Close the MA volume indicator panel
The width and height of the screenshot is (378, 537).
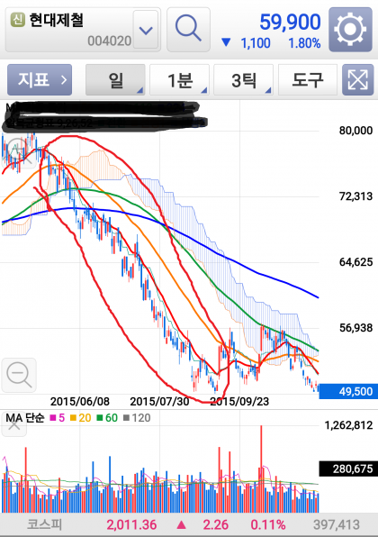tap(14, 425)
